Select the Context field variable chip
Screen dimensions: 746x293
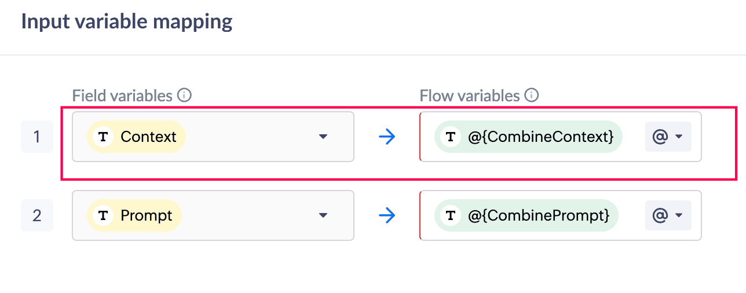[148, 137]
